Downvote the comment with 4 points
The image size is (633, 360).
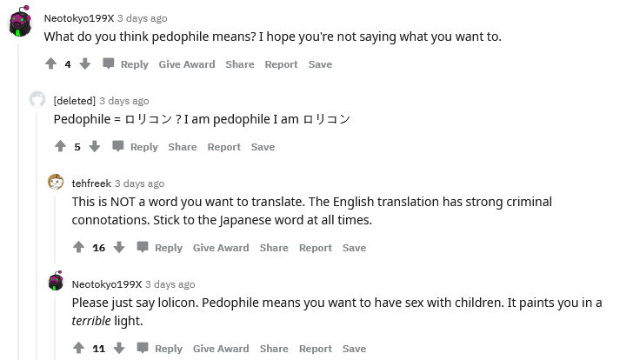click(85, 63)
